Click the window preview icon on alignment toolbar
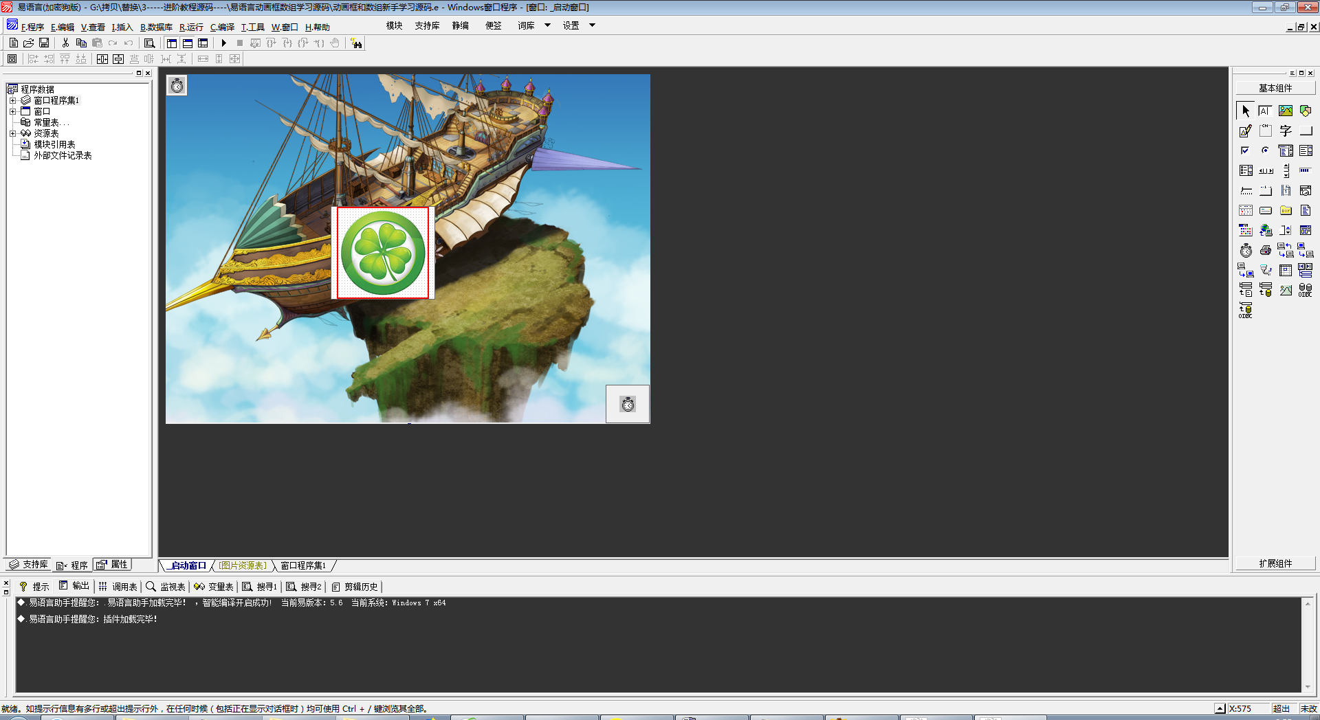 [12, 59]
